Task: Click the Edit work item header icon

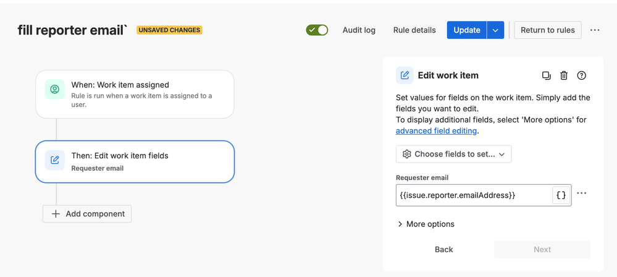Action: (405, 75)
